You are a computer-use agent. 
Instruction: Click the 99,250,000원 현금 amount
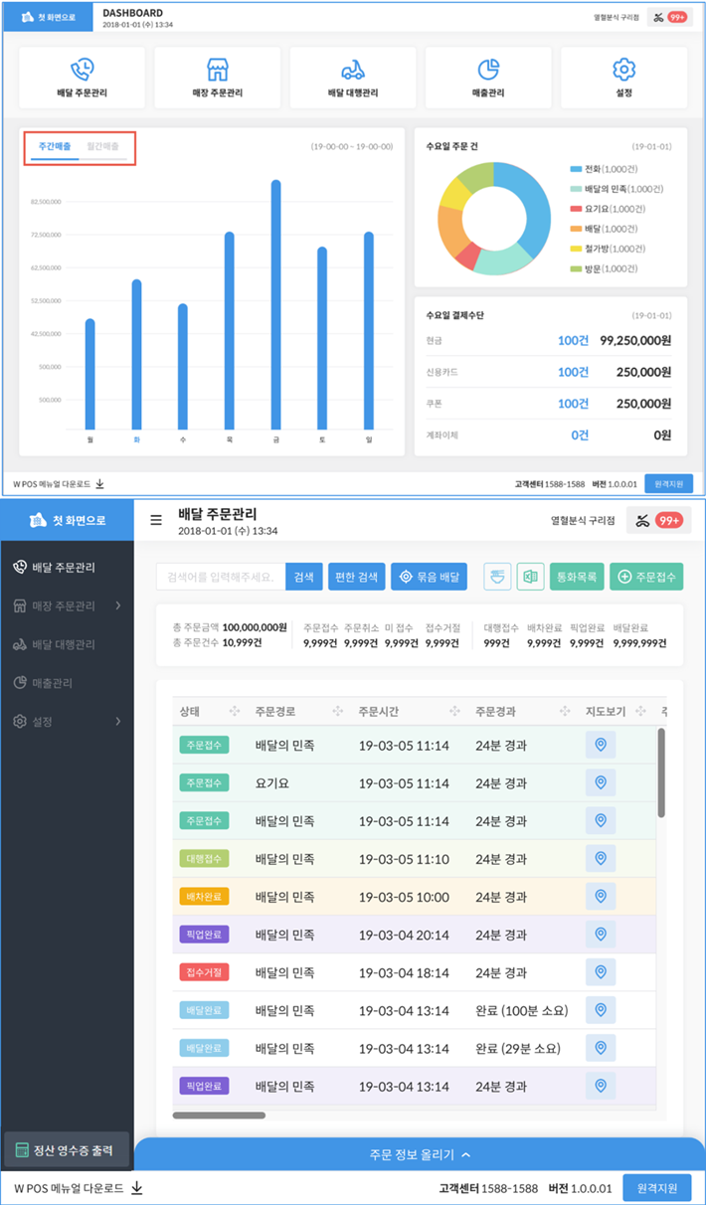click(x=635, y=341)
